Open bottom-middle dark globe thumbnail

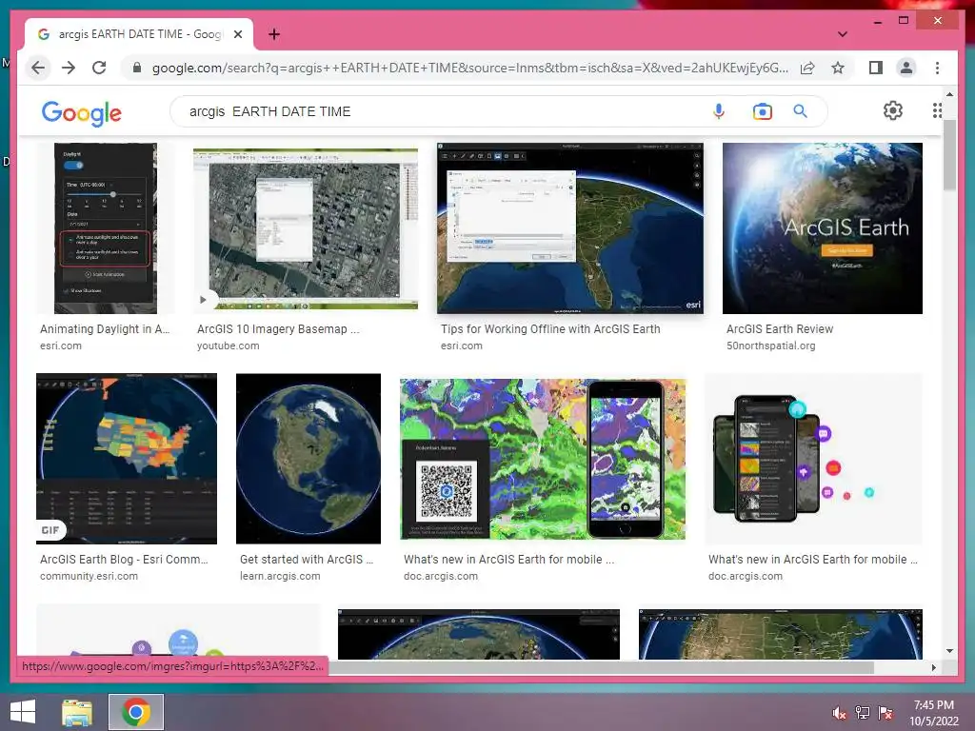479,634
